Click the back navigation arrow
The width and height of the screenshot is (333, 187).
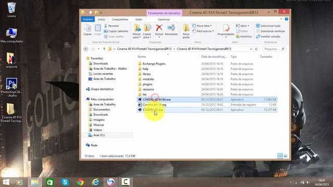[x=86, y=49]
